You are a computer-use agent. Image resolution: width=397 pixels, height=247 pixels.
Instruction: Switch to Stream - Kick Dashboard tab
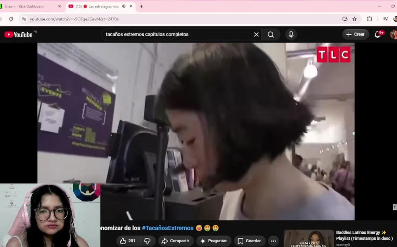click(24, 6)
